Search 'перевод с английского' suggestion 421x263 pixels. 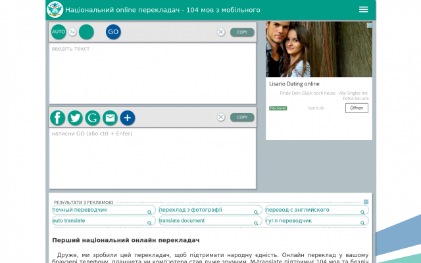pyautogui.click(x=317, y=210)
